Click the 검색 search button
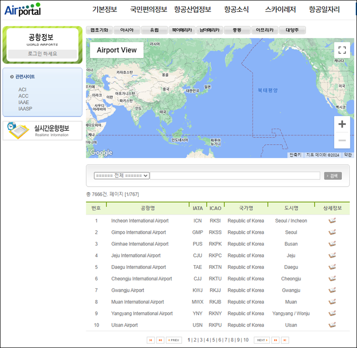Viewport: 357px width, 348px height. pyautogui.click(x=333, y=176)
